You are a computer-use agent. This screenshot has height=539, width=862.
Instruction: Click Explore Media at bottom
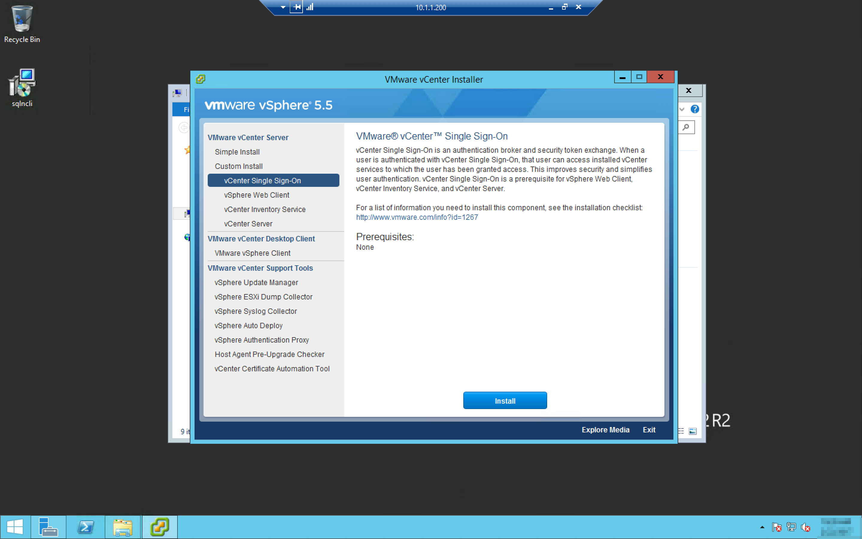(x=605, y=430)
